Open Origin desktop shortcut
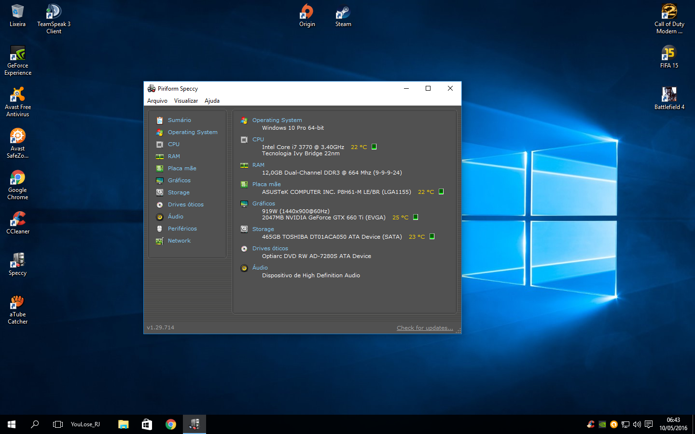 (x=307, y=16)
